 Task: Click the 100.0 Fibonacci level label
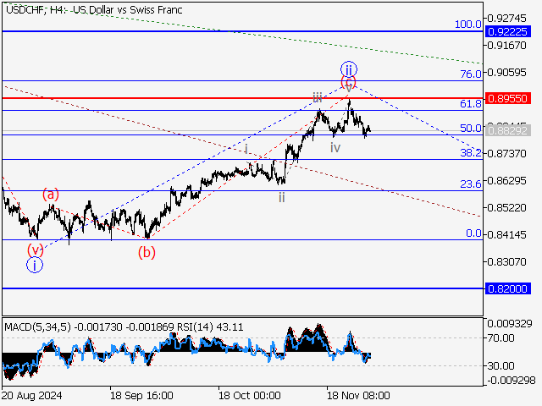[x=467, y=25]
